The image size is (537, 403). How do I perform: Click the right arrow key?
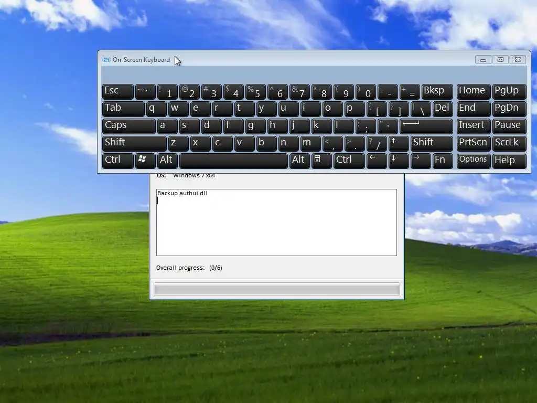click(x=421, y=161)
